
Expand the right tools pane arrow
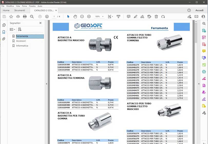pos(199,84)
